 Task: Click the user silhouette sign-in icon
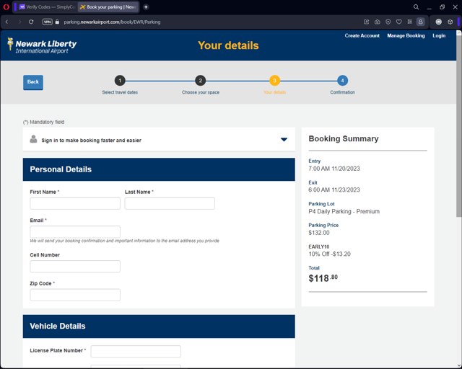pyautogui.click(x=34, y=139)
